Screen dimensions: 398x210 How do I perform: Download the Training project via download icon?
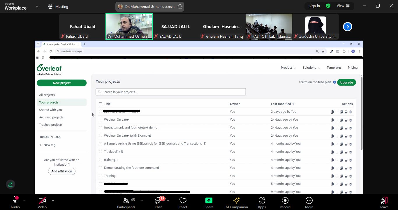point(337,176)
